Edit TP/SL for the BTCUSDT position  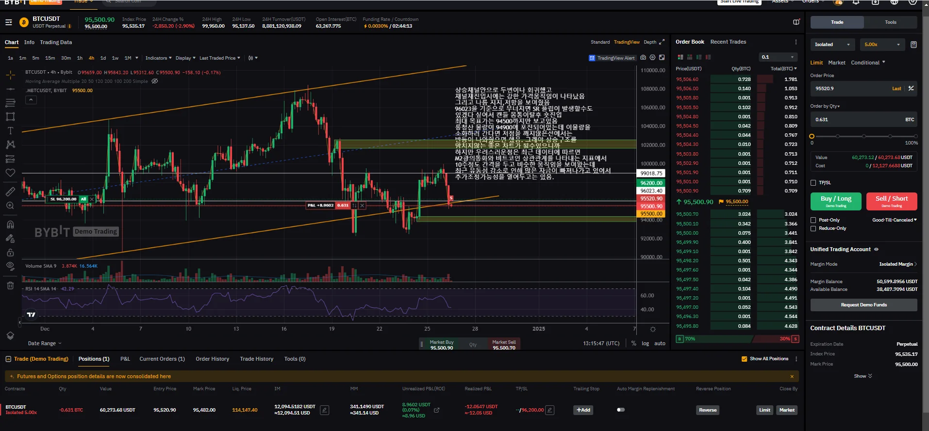[549, 410]
